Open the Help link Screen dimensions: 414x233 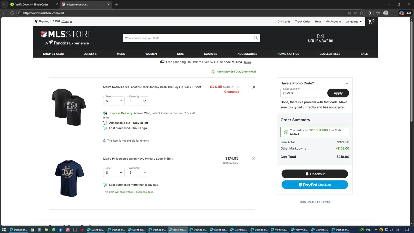tap(318, 22)
